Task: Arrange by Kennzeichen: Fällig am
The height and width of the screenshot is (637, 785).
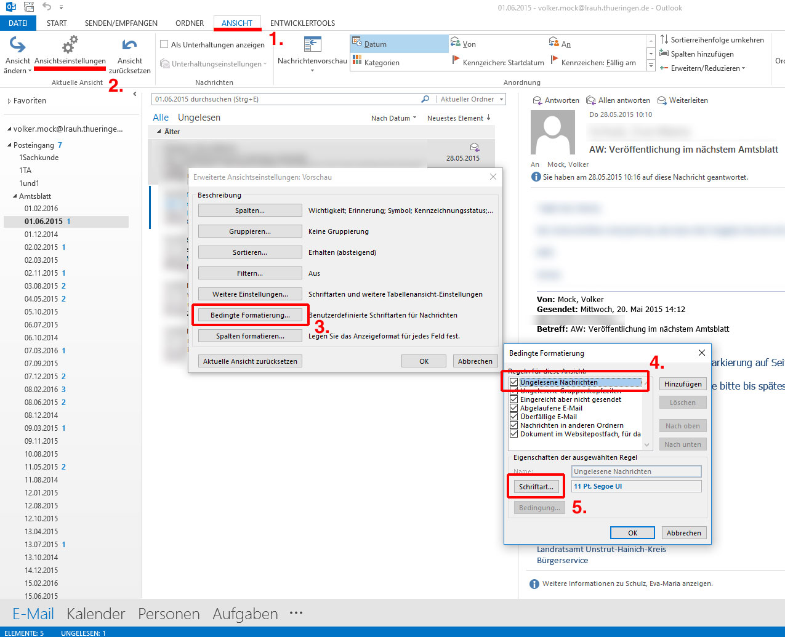Action: 597,62
